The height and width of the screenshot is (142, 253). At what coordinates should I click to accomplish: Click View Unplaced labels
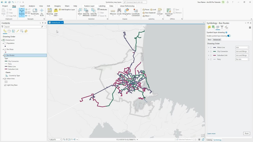[149, 13]
